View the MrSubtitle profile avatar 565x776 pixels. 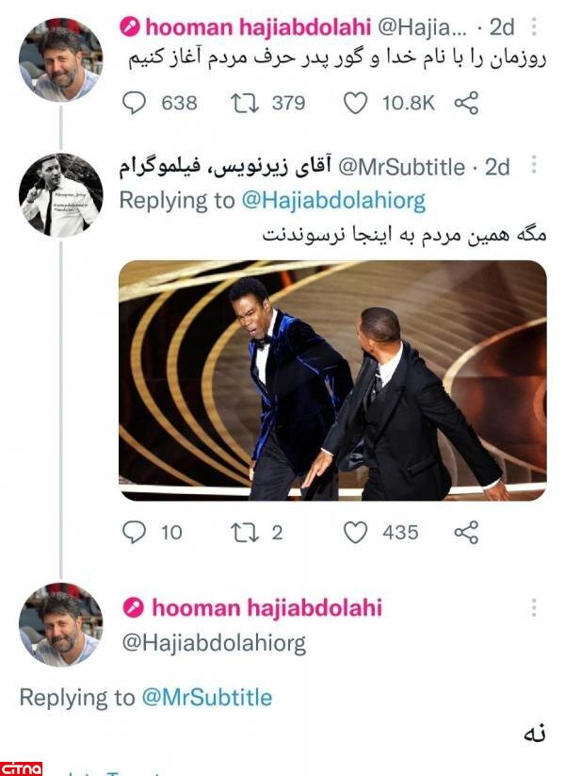point(60,194)
